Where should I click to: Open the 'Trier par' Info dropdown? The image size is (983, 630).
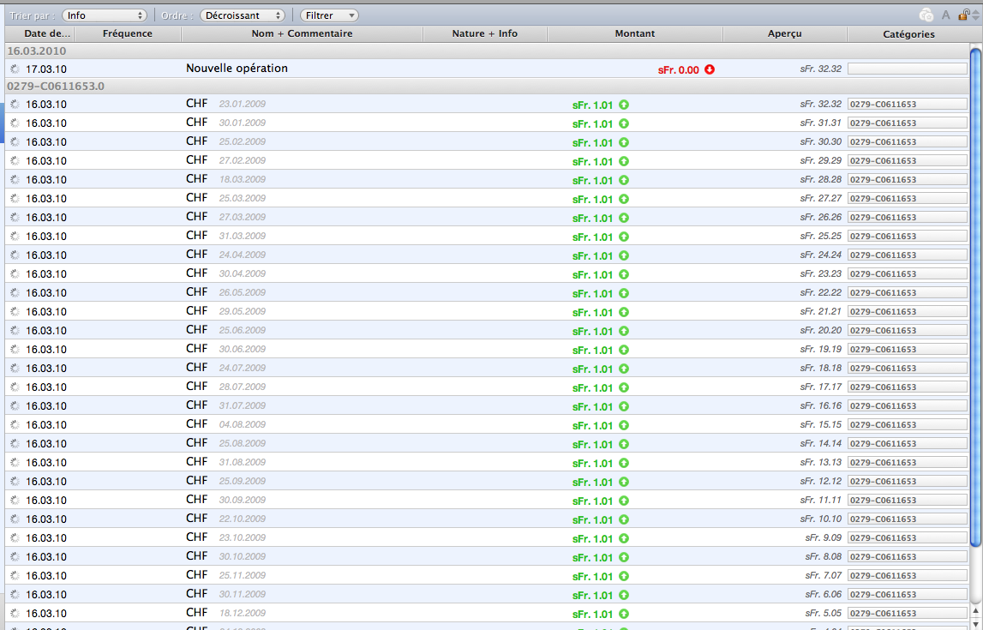point(104,15)
